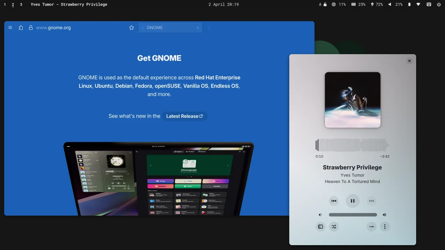
Task: Select the GNOME browser tab
Action: 170,28
